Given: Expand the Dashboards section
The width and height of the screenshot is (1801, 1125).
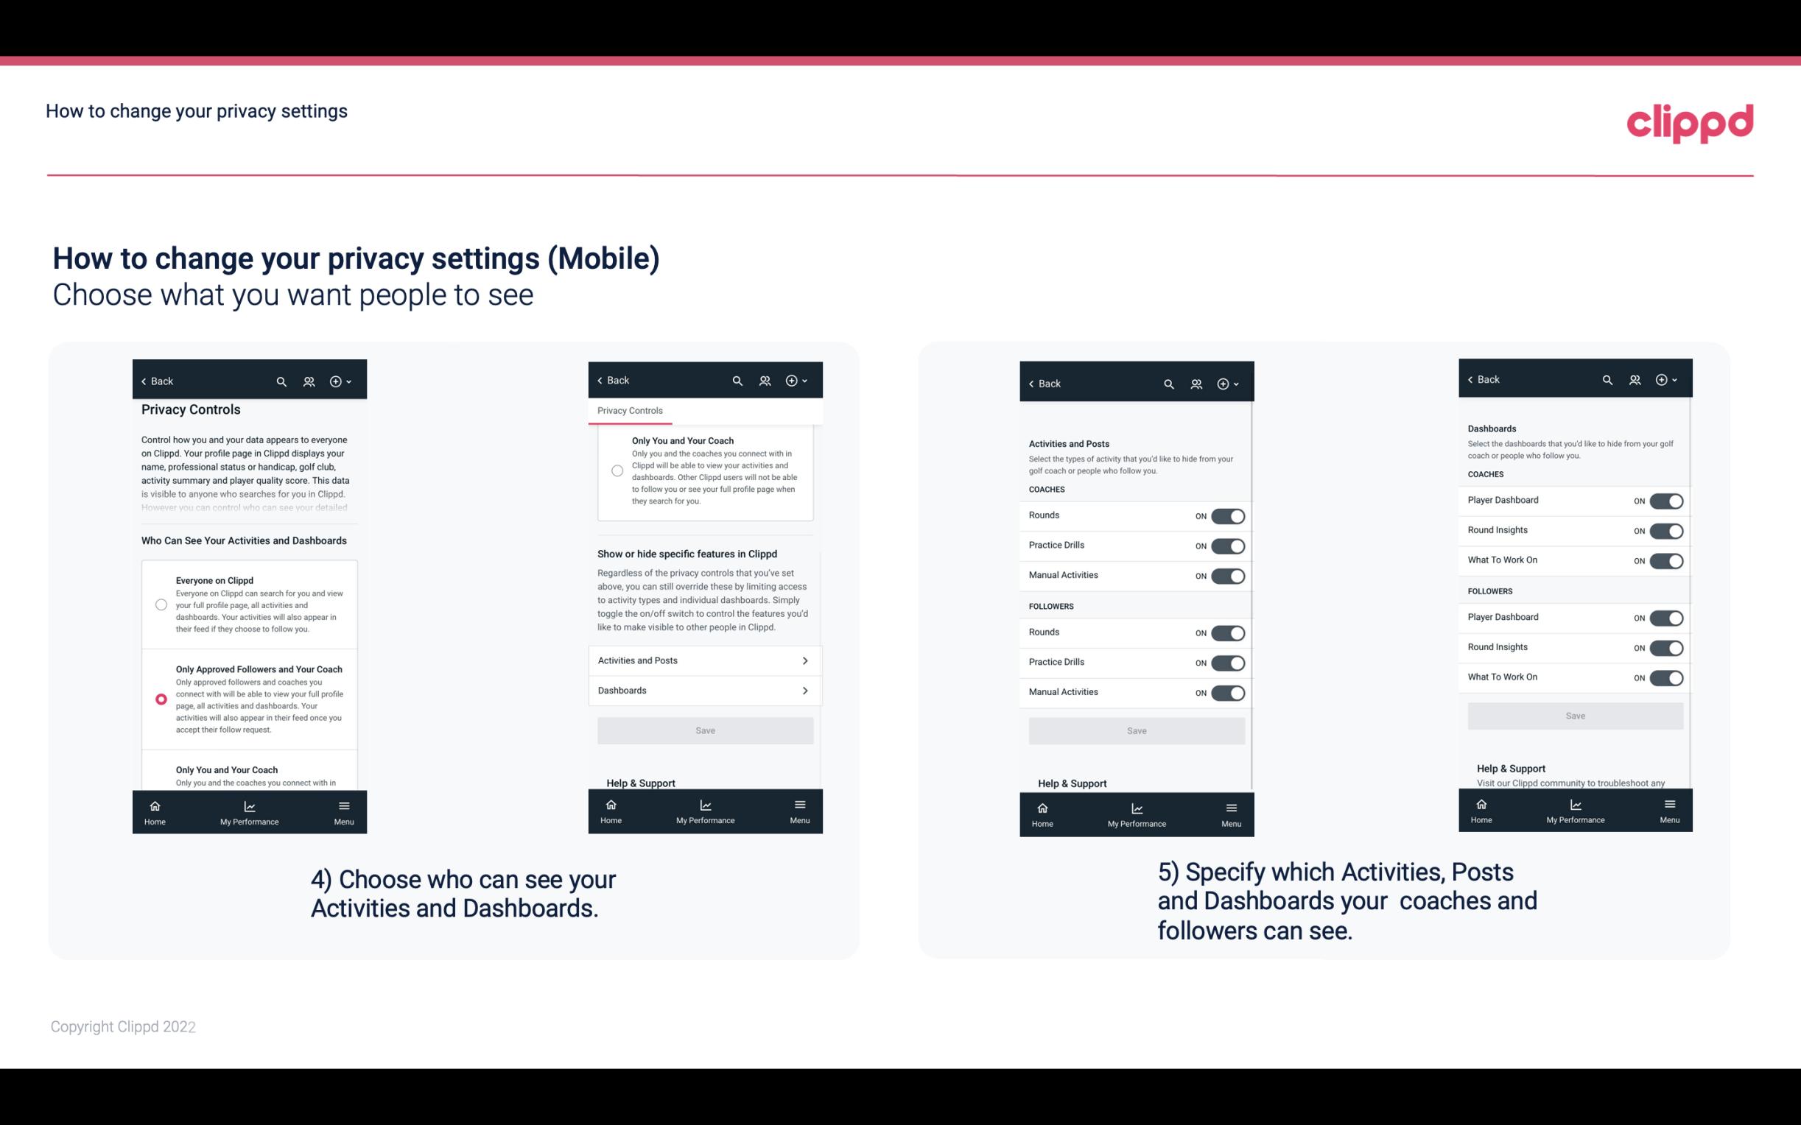Looking at the screenshot, I should (704, 690).
